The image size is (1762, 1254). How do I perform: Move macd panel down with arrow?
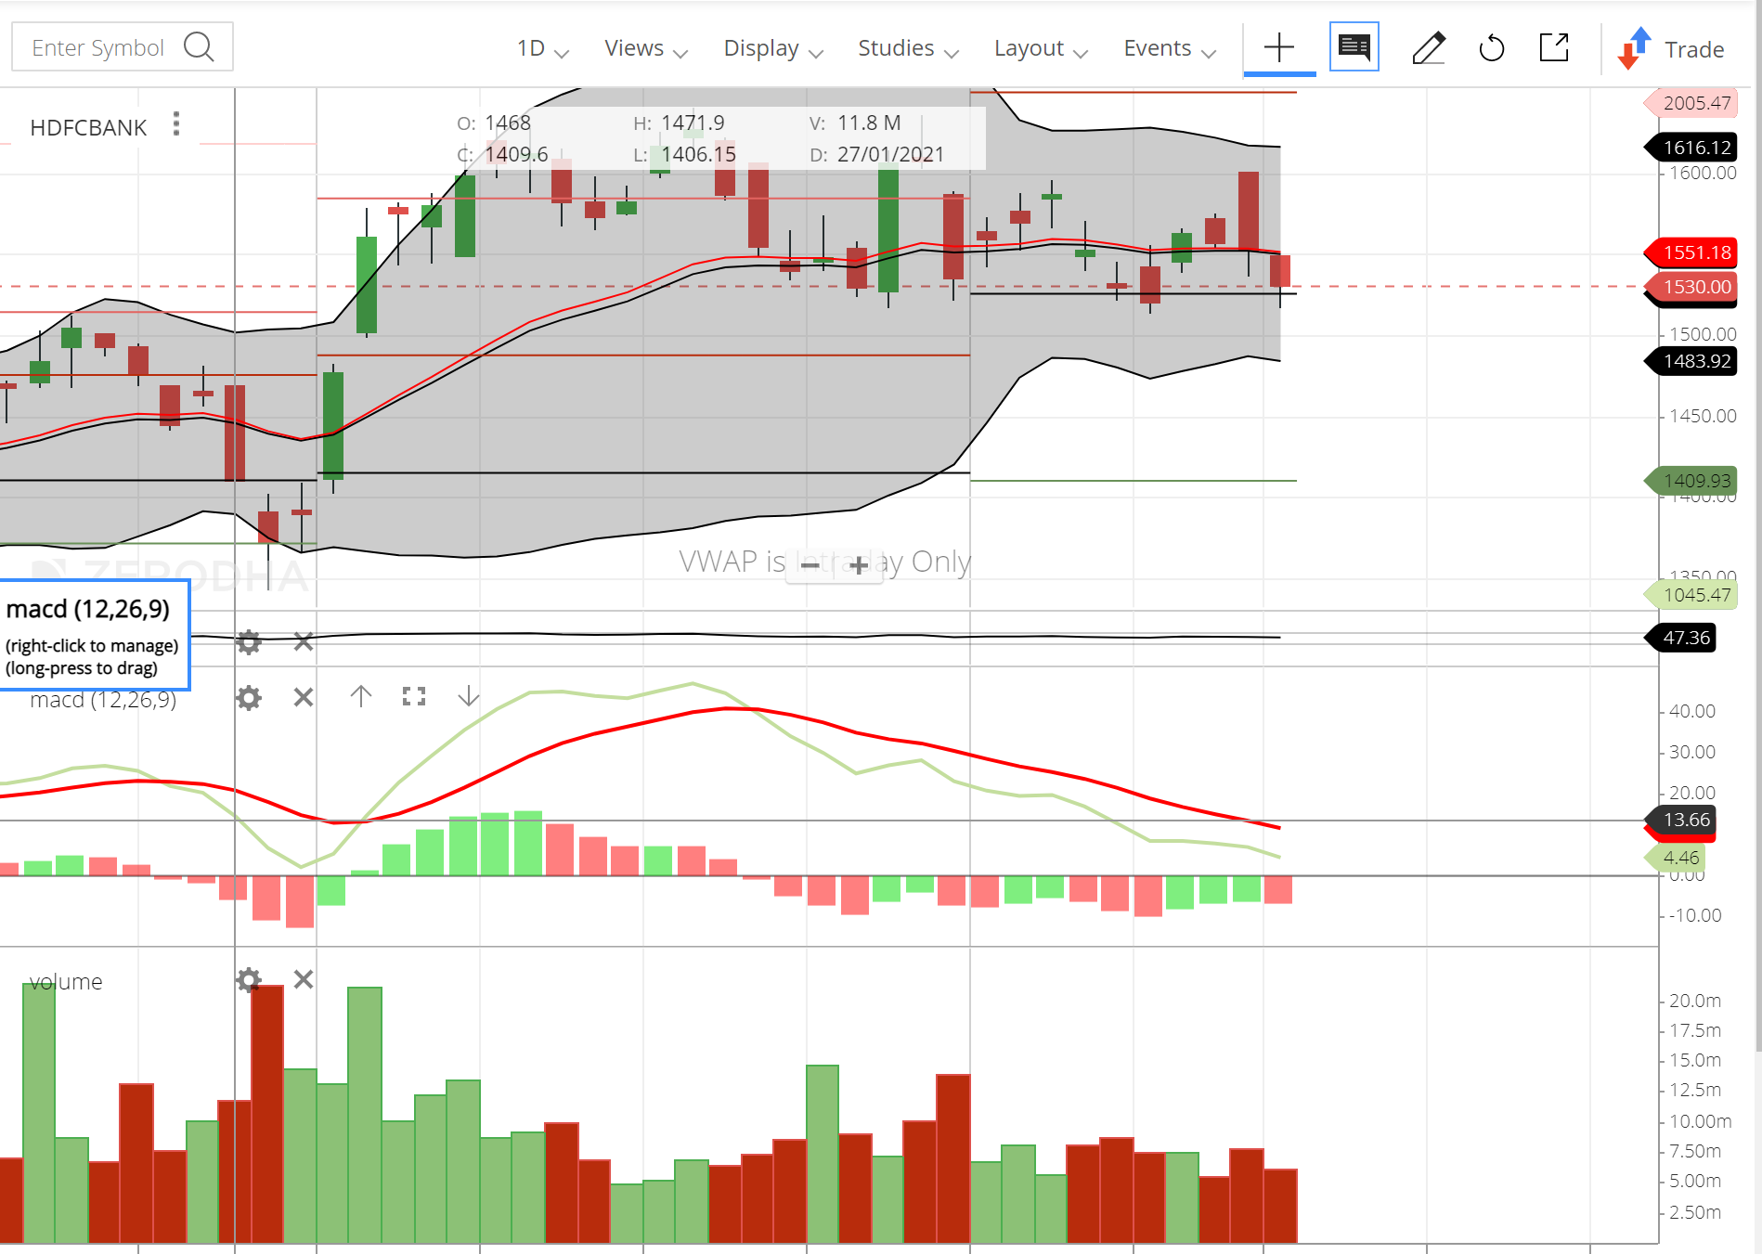(x=469, y=696)
